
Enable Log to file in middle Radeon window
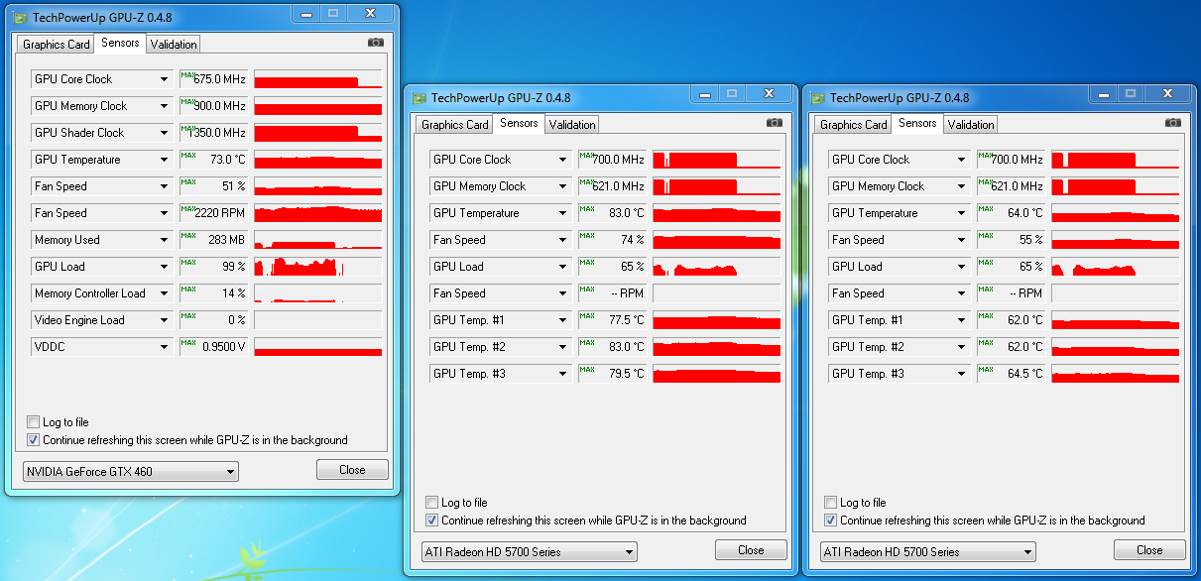click(432, 503)
